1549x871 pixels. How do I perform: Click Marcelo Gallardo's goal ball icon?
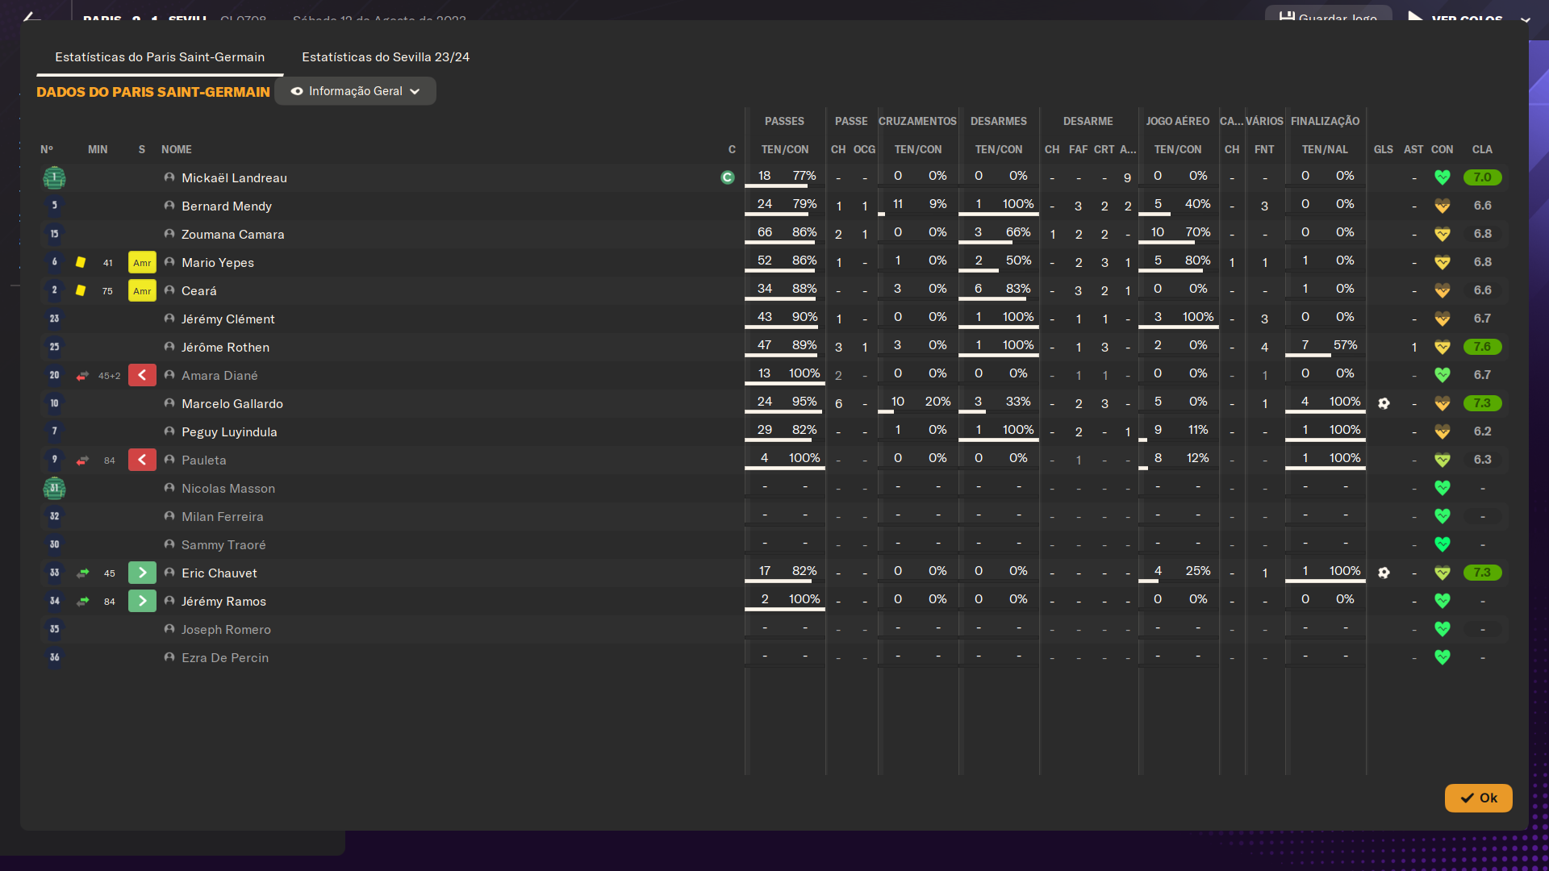(1384, 403)
